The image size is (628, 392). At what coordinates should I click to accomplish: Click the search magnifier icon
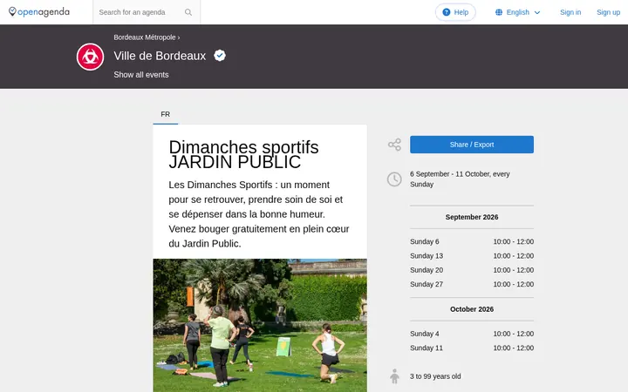(188, 12)
